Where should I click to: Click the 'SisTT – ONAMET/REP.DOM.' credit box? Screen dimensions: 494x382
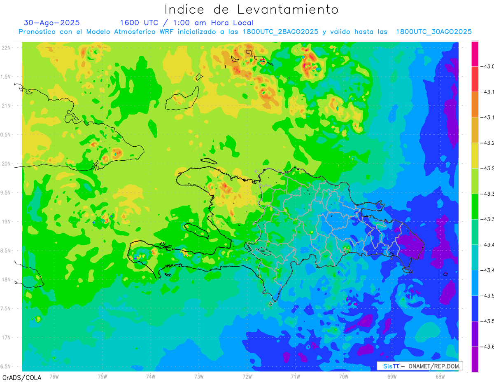[x=419, y=366]
